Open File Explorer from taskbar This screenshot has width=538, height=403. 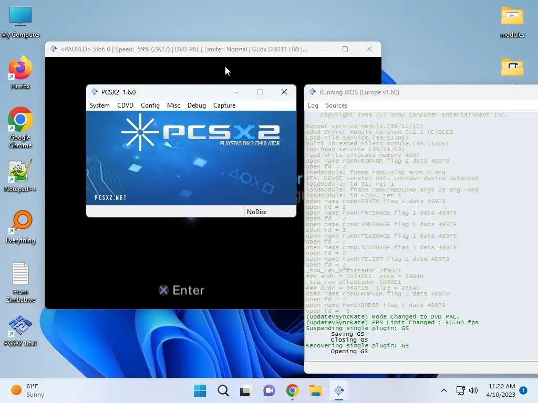[x=315, y=390]
